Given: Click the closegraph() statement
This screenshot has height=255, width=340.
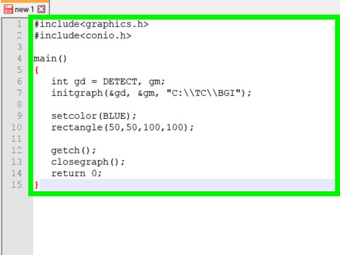Looking at the screenshot, I should (x=88, y=162).
